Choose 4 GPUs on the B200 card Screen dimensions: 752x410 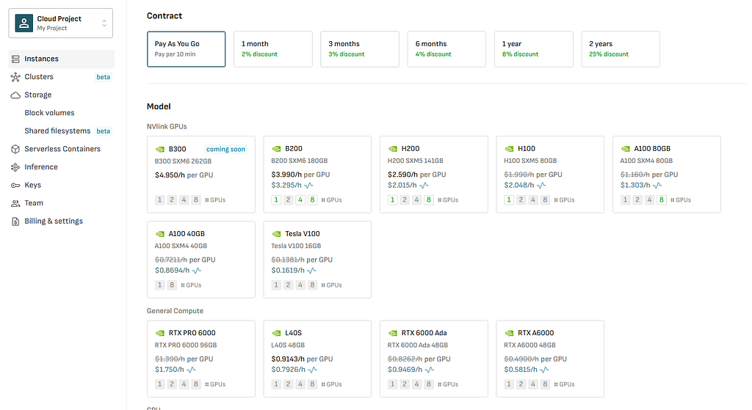pos(300,199)
